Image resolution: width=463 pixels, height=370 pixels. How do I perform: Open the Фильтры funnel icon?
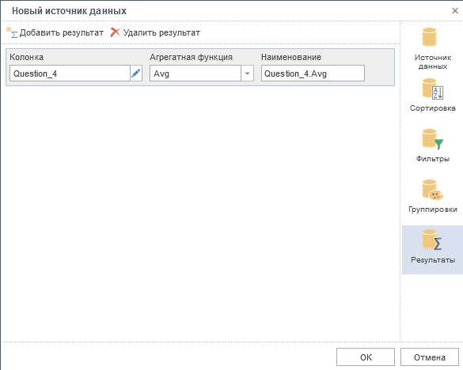coord(433,139)
